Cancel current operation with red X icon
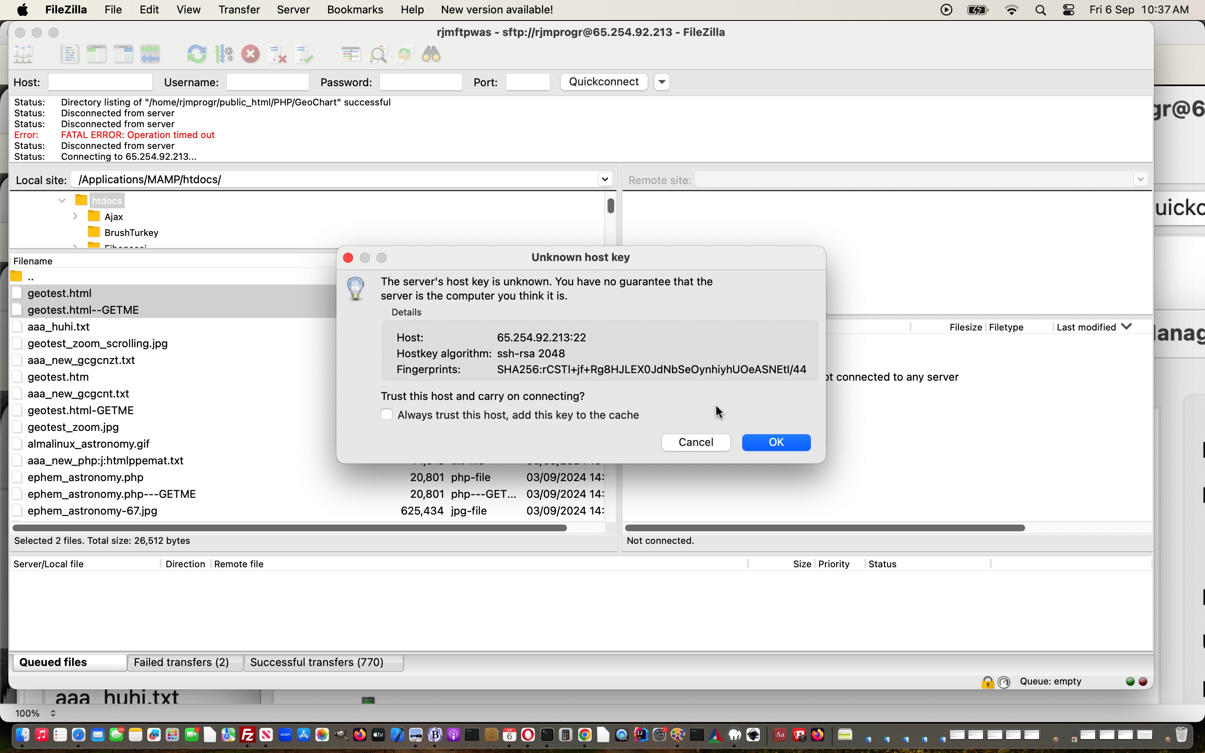1205x753 pixels. pyautogui.click(x=251, y=54)
